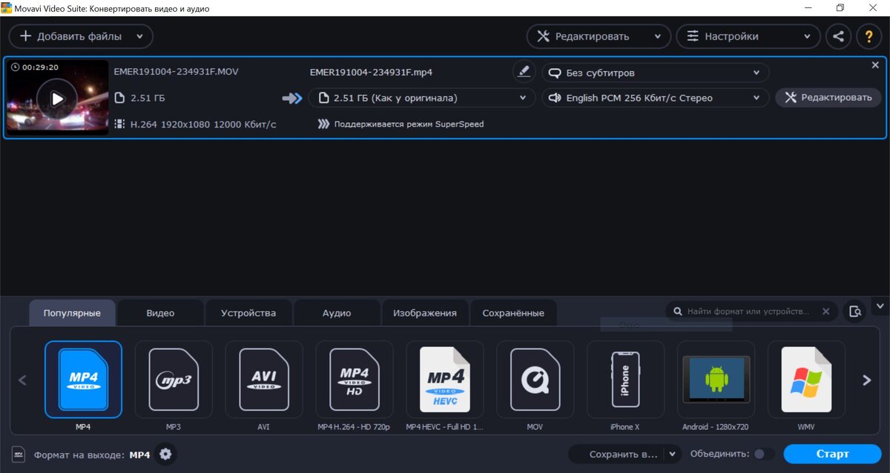Viewport: 890px width, 473px height.
Task: Switch to the Устройства tab
Action: 248,313
